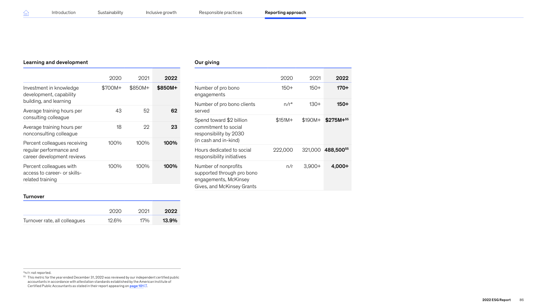Click the Learning and development table heading
The image size is (547, 308).
coord(55,62)
